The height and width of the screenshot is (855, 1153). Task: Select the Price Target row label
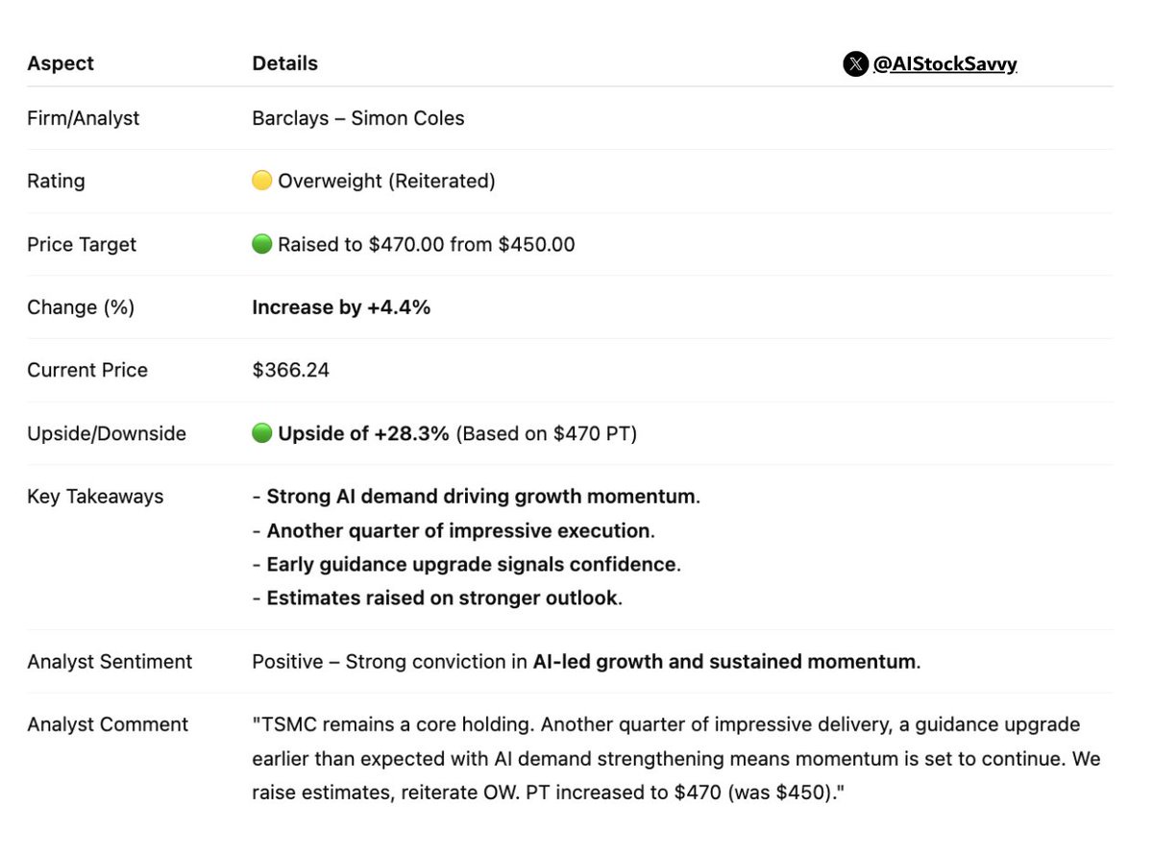(x=82, y=244)
